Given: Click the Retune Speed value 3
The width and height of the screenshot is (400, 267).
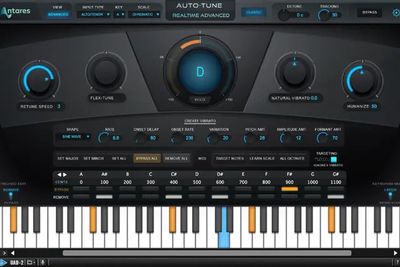Looking at the screenshot, I should 59,106.
